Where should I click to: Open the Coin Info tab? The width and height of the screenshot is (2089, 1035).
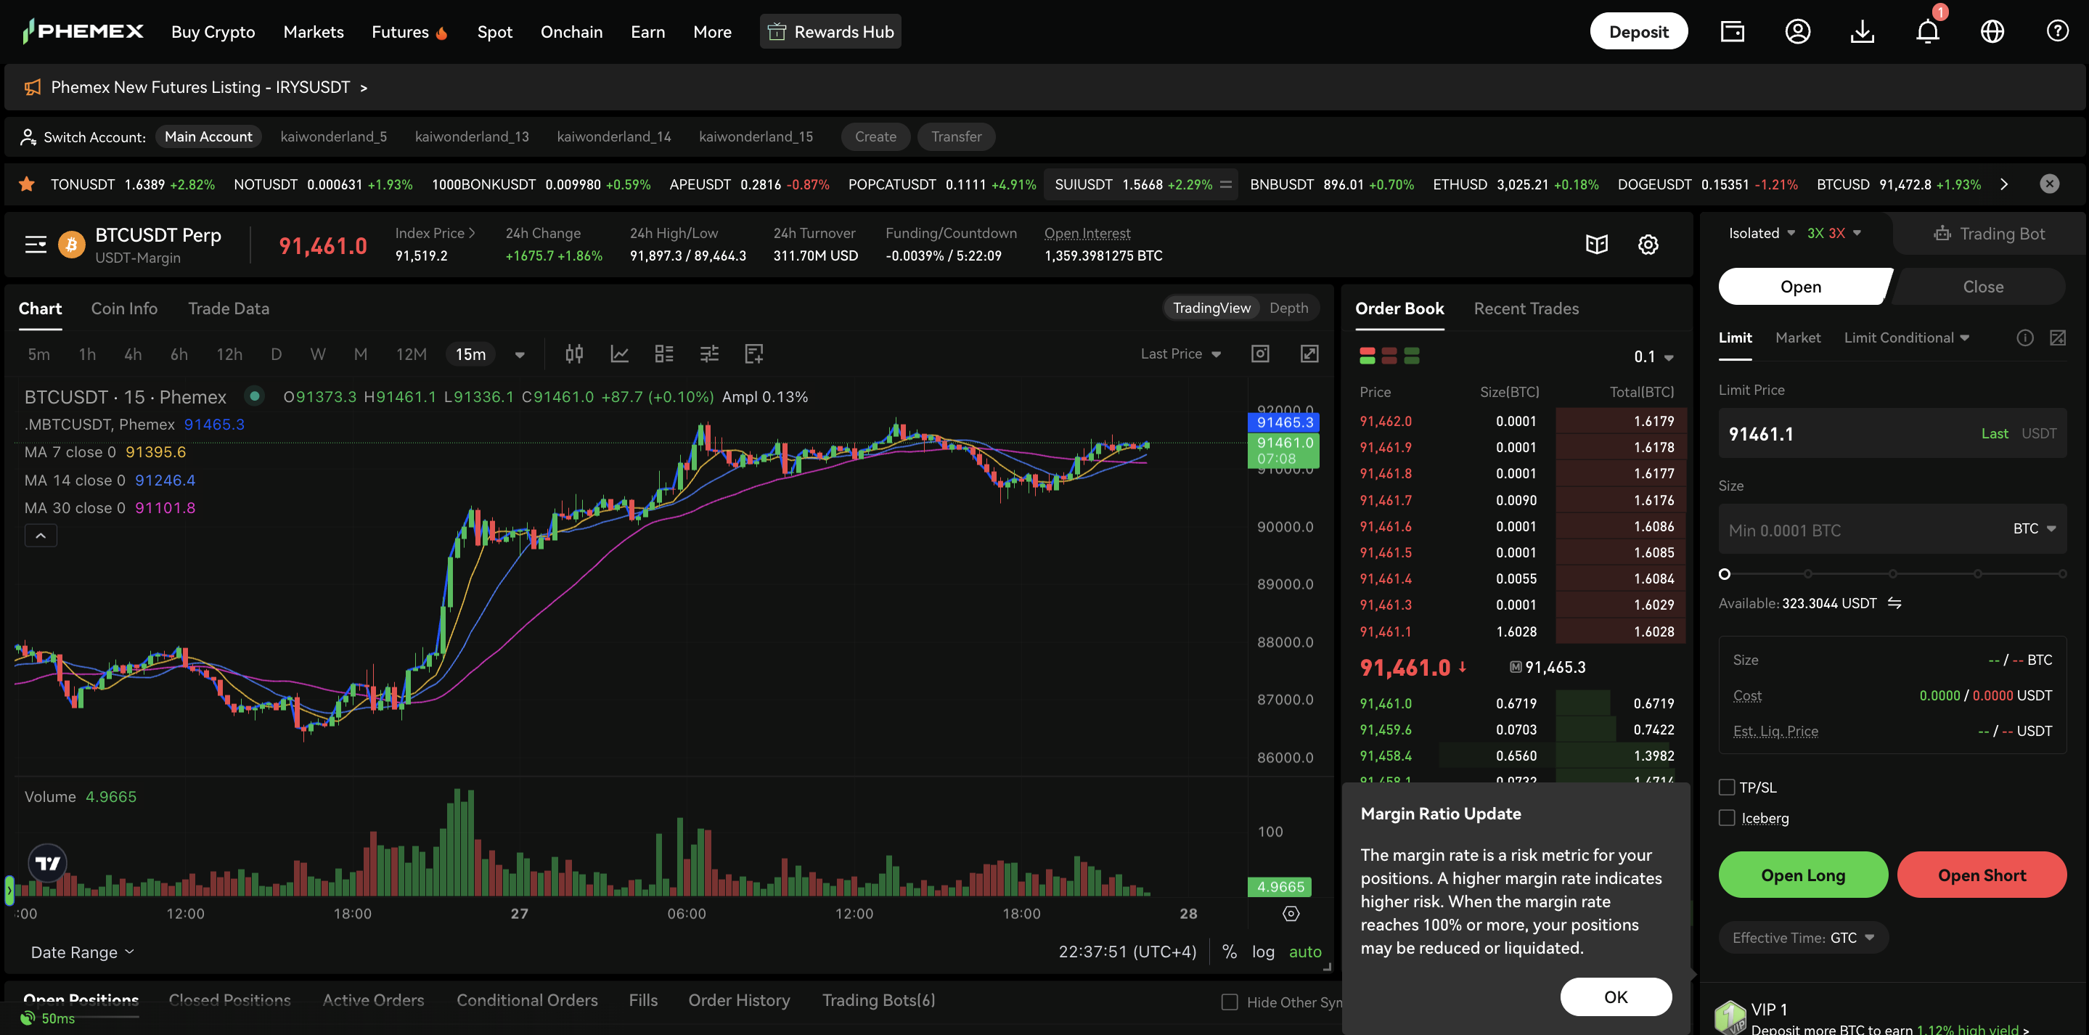(x=123, y=308)
